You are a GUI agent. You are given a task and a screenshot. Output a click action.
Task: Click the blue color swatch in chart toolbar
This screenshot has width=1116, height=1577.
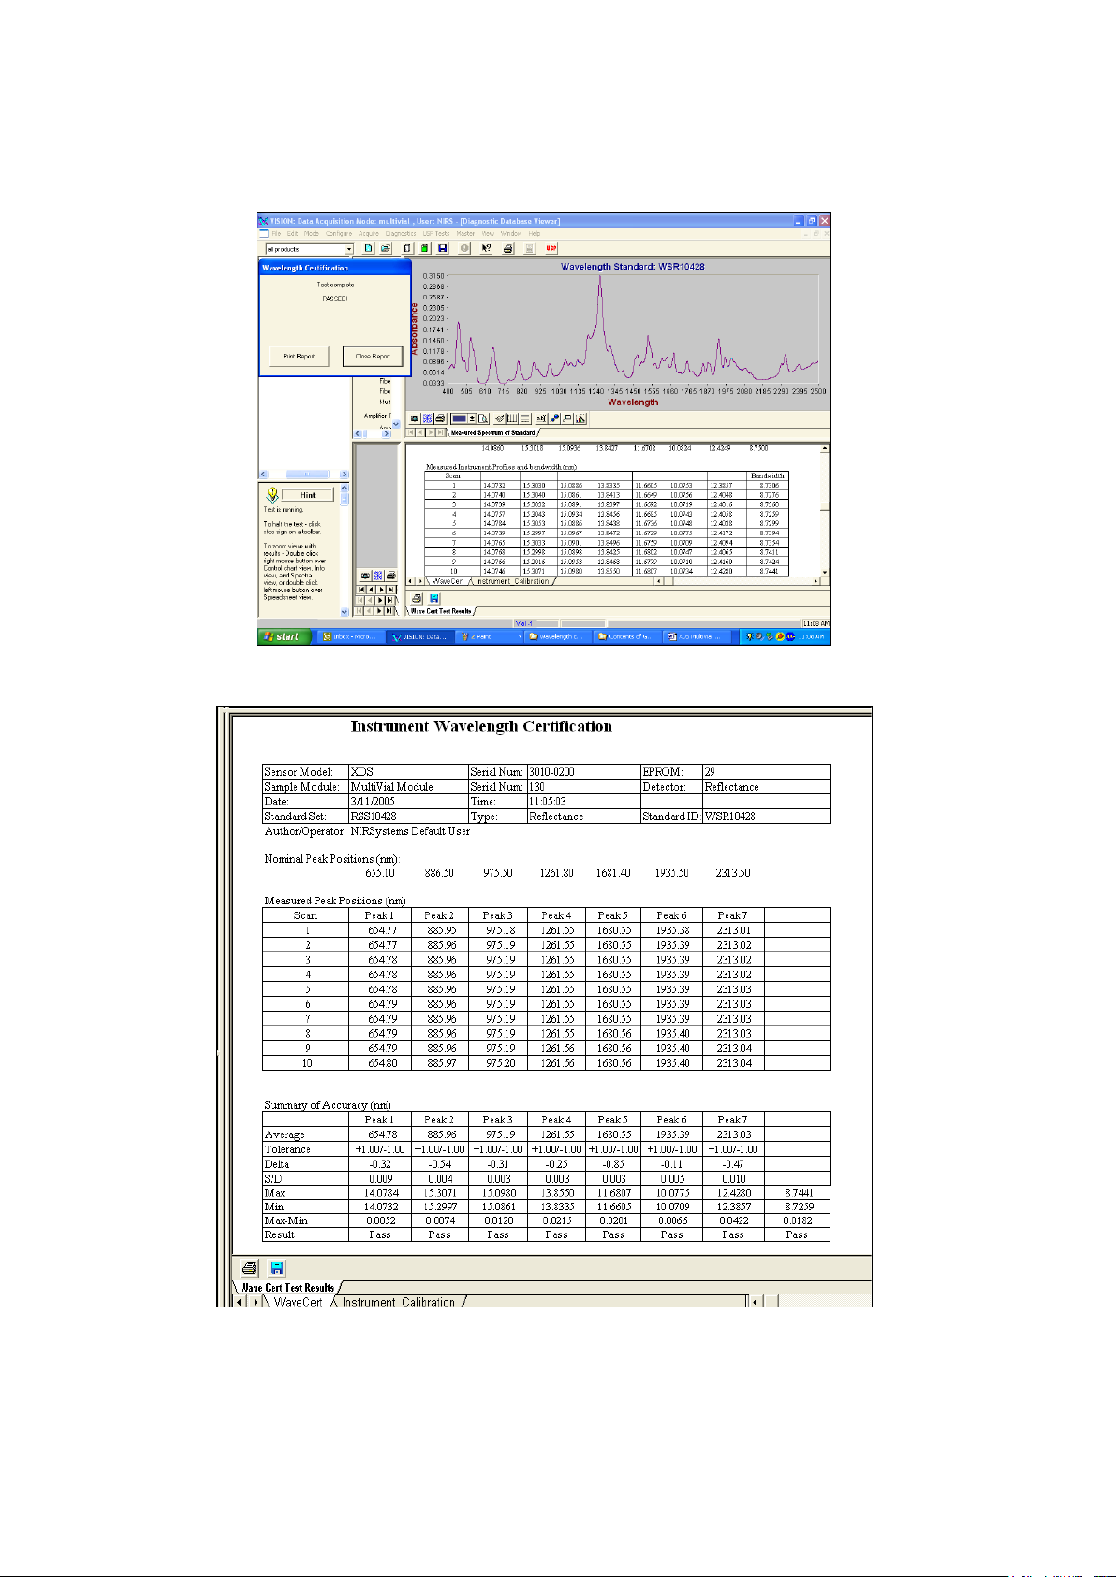(458, 418)
